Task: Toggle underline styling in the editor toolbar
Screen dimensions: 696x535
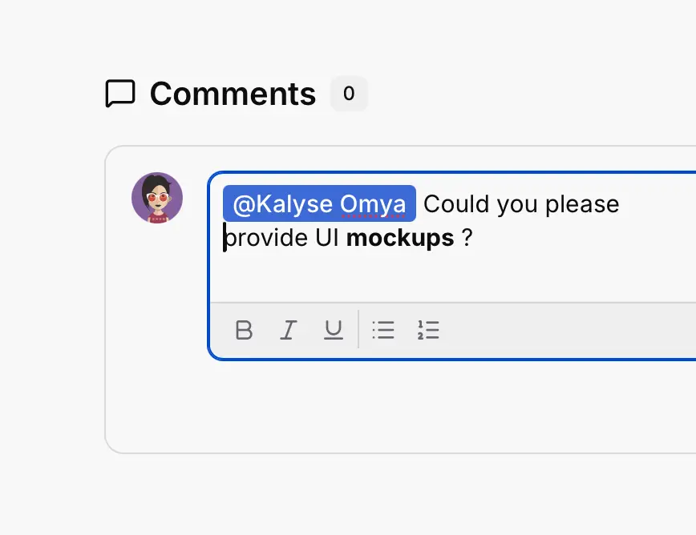Action: click(x=333, y=329)
